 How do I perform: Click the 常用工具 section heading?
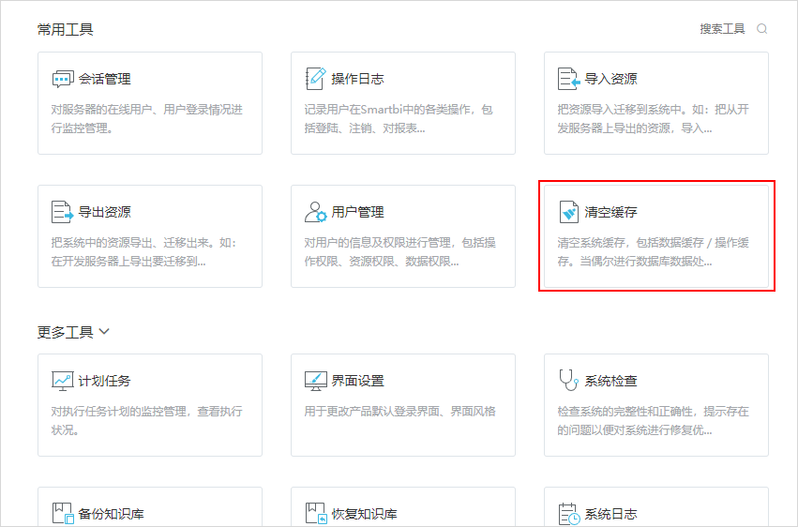coord(65,29)
